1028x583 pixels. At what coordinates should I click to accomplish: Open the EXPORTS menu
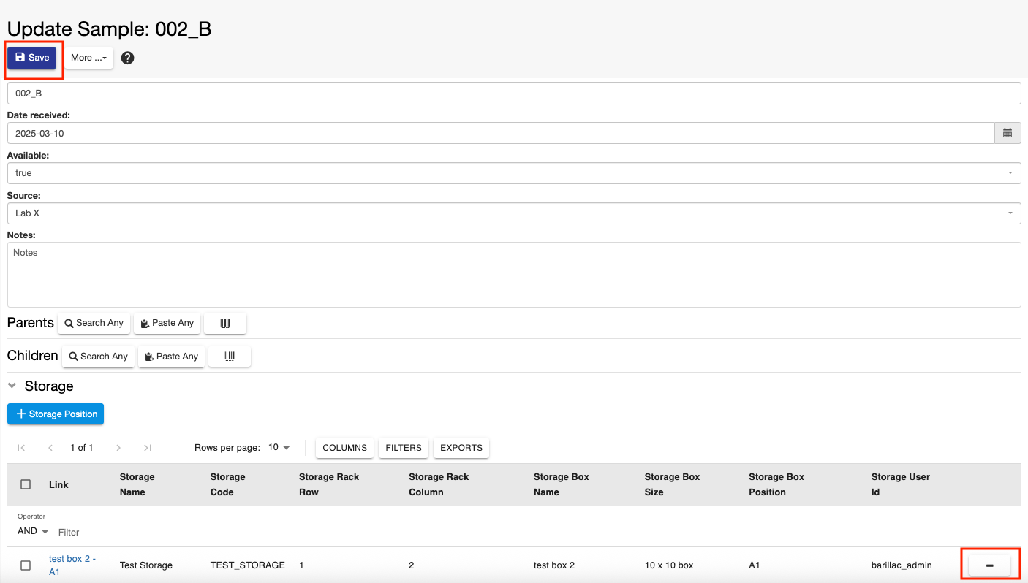pyautogui.click(x=461, y=448)
